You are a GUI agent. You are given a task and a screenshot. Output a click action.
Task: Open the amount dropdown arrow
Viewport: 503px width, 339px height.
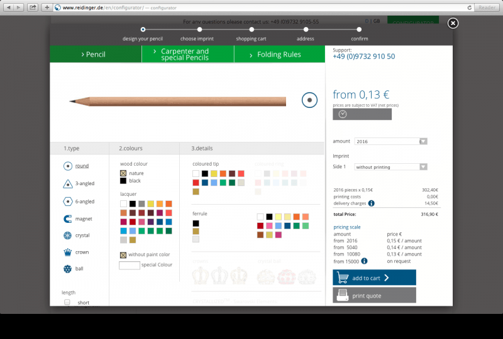[423, 141]
